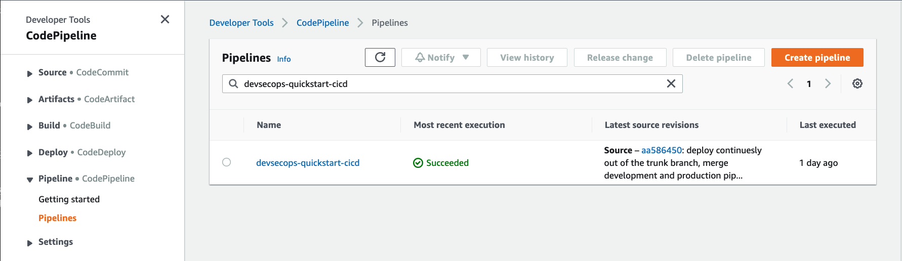Close the Developer Tools side navigation

point(165,19)
